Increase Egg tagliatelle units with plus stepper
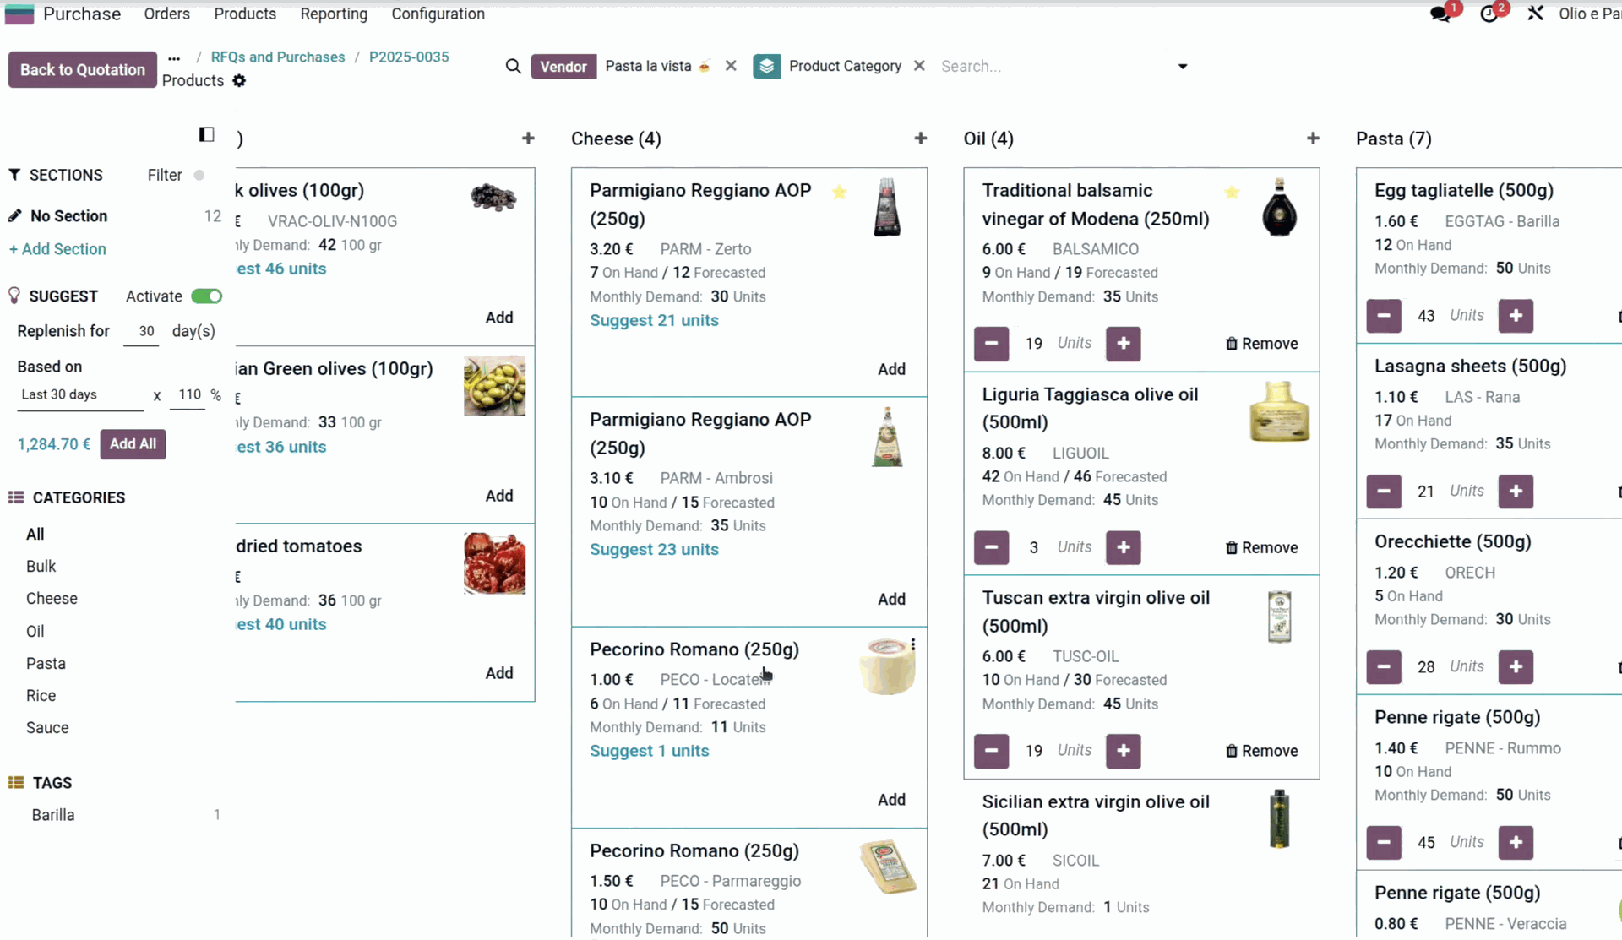Viewport: 1622px width, 940px height. tap(1515, 316)
